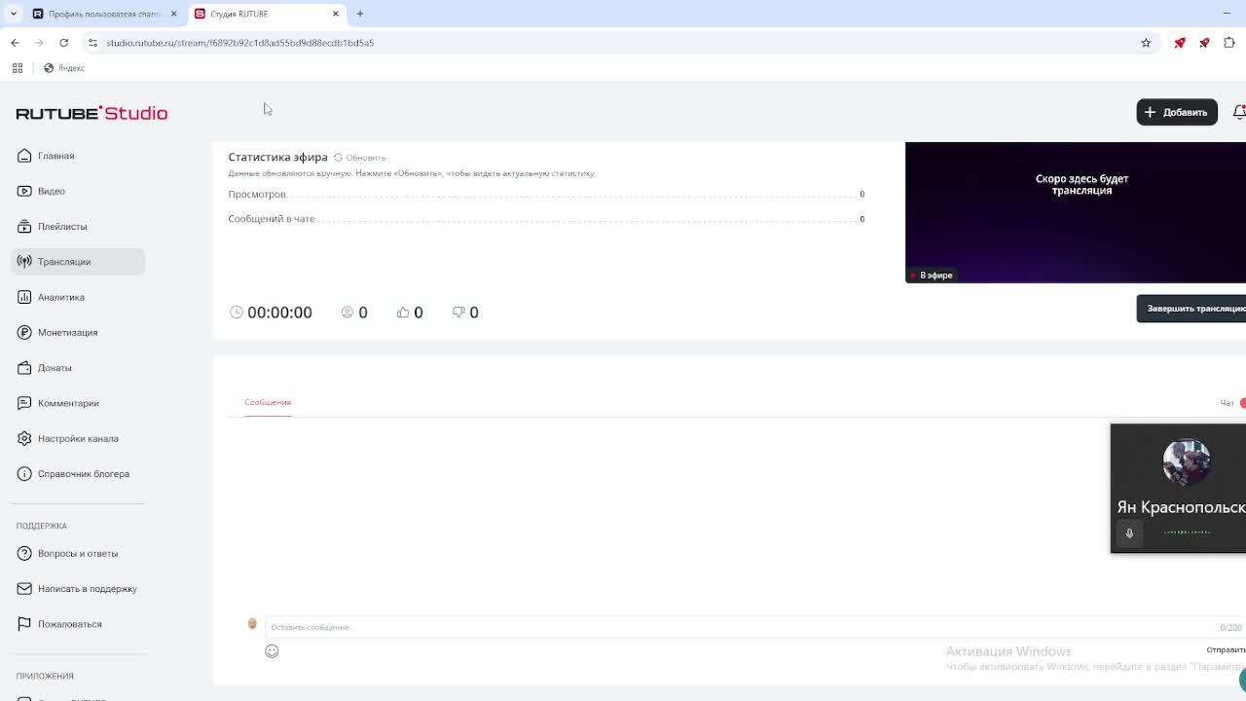Expand the tab search dropdown arrow
Screen dimensions: 1246x701
13,14
